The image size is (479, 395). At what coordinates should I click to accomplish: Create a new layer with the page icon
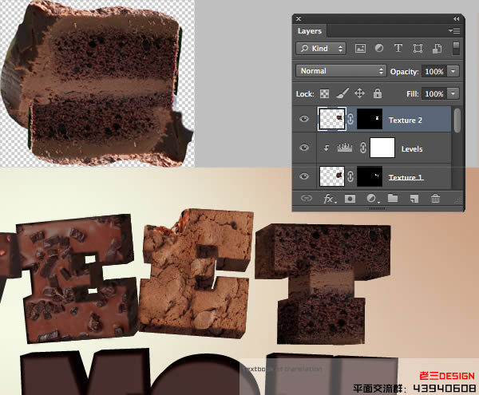click(x=414, y=198)
